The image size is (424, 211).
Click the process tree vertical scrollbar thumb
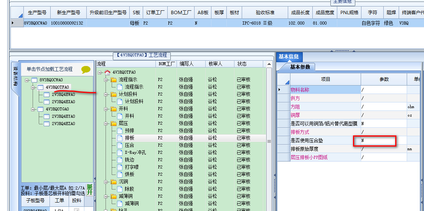(x=269, y=141)
